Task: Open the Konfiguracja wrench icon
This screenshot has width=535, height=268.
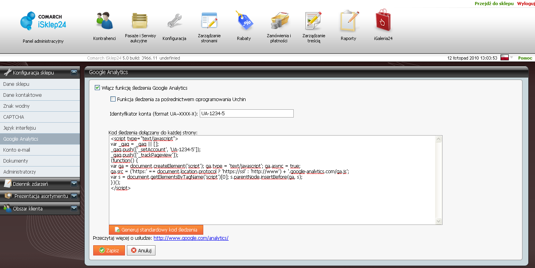Action: (174, 20)
